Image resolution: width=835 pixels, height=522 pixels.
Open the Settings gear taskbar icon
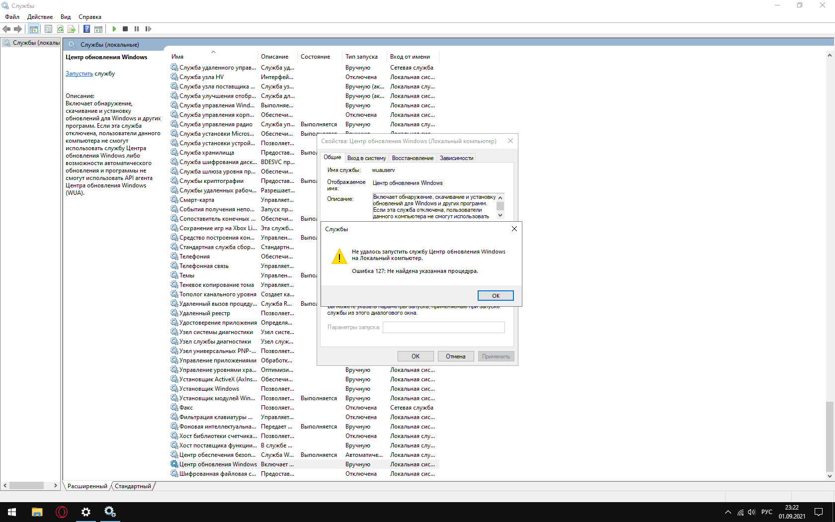tap(86, 512)
